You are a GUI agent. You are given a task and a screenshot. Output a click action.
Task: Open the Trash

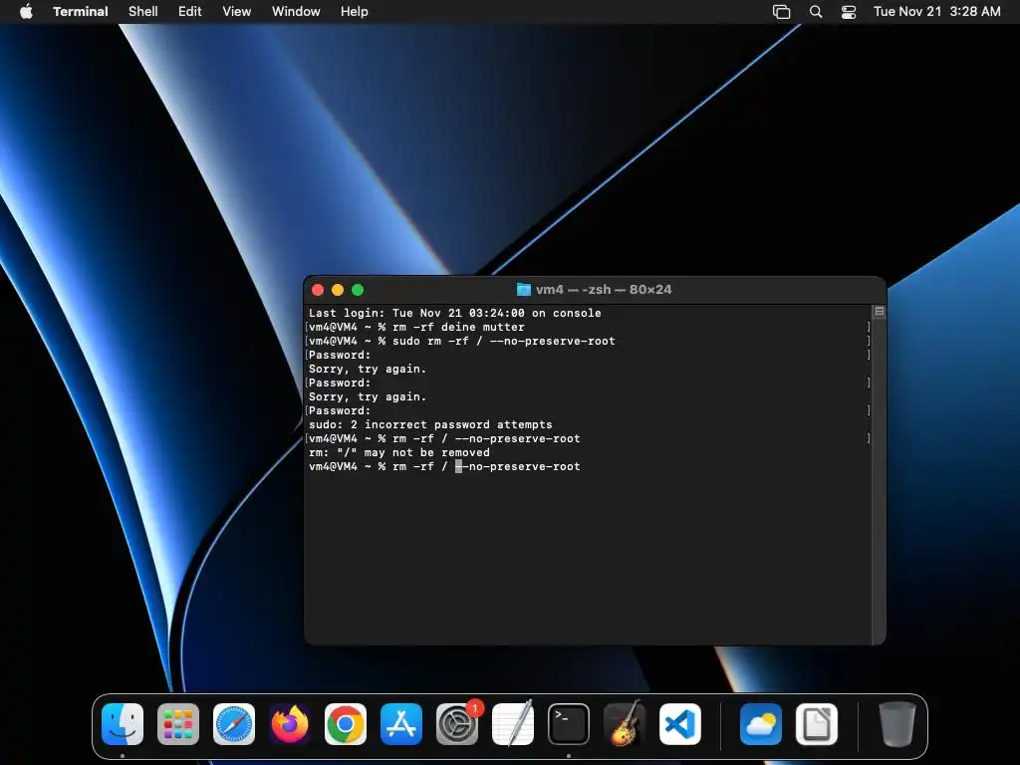(897, 724)
